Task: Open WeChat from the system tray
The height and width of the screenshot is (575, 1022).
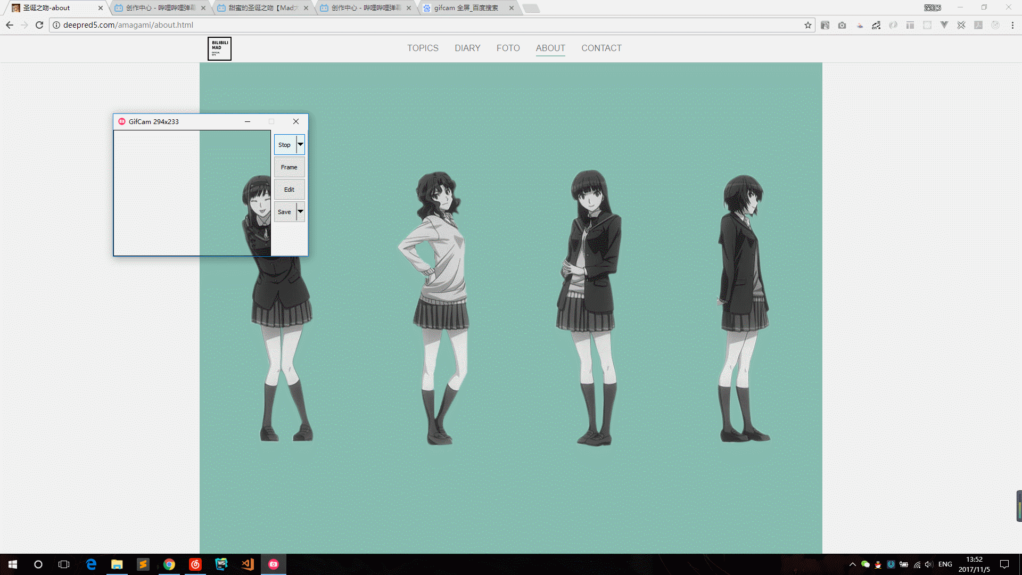Action: (866, 564)
